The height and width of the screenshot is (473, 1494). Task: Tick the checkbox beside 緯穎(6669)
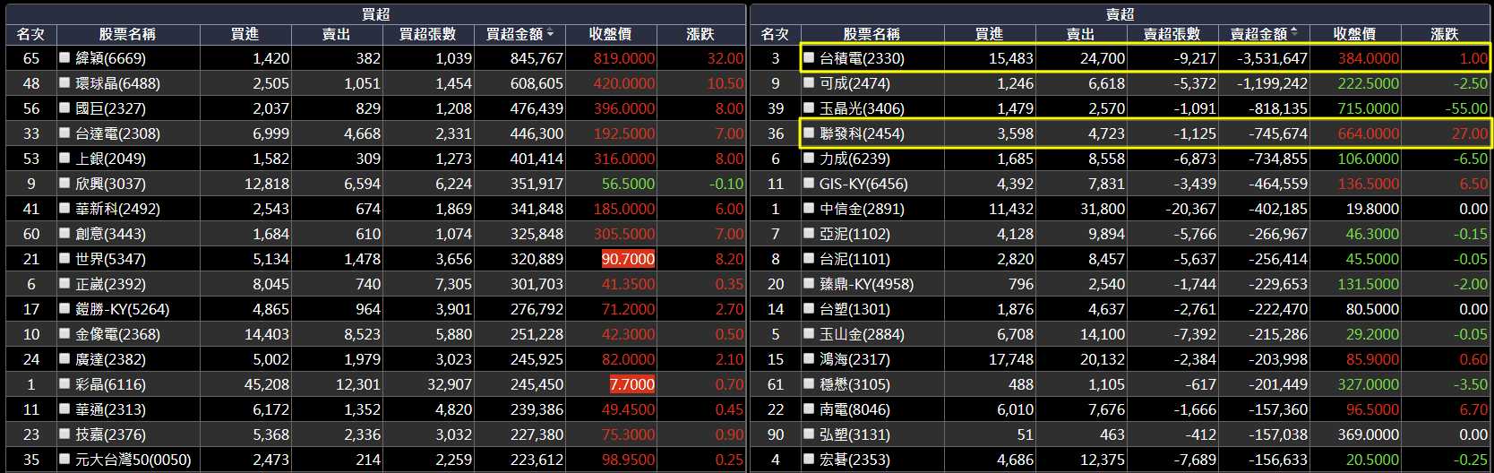coord(64,57)
